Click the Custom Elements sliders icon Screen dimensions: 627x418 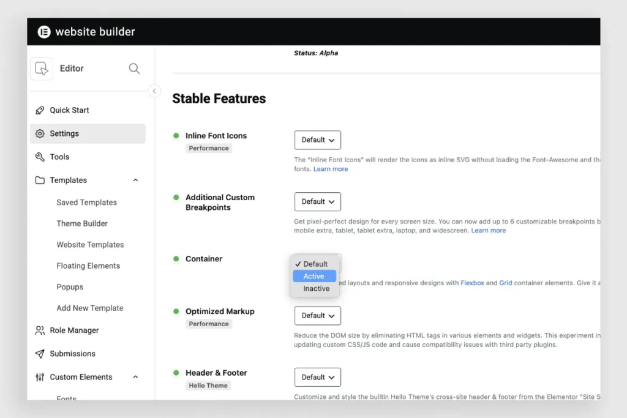[x=40, y=377]
